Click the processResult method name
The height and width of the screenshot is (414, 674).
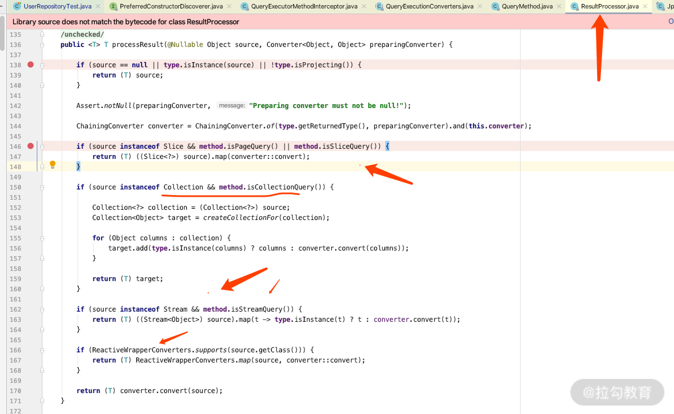click(x=138, y=45)
